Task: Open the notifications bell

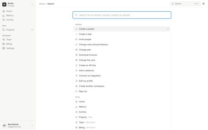Action: pos(203,4)
